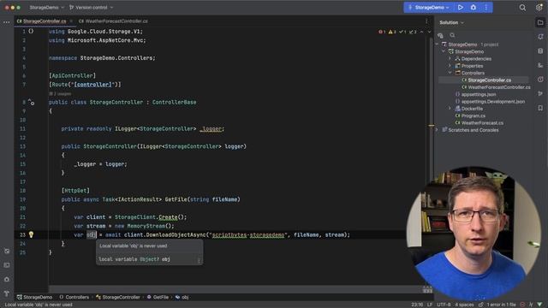Click line number 19 in gutter

23,199
